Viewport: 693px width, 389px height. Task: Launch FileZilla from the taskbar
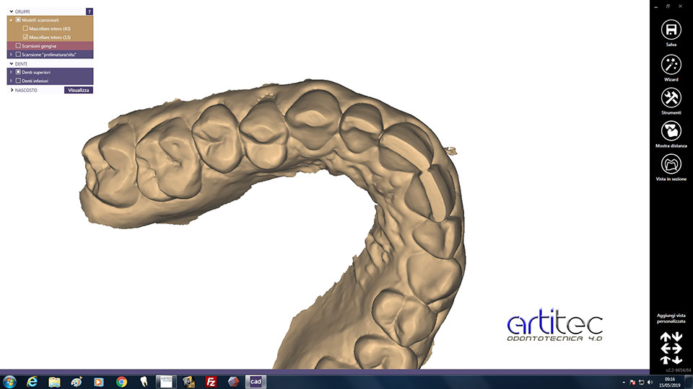tap(212, 382)
